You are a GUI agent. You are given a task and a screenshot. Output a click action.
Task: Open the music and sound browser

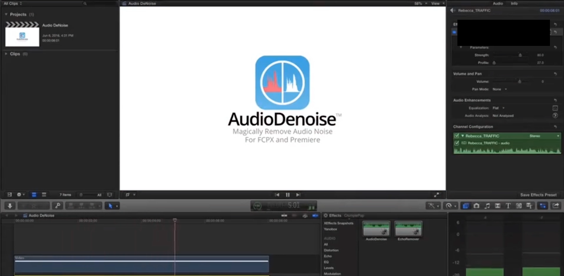(x=487, y=206)
